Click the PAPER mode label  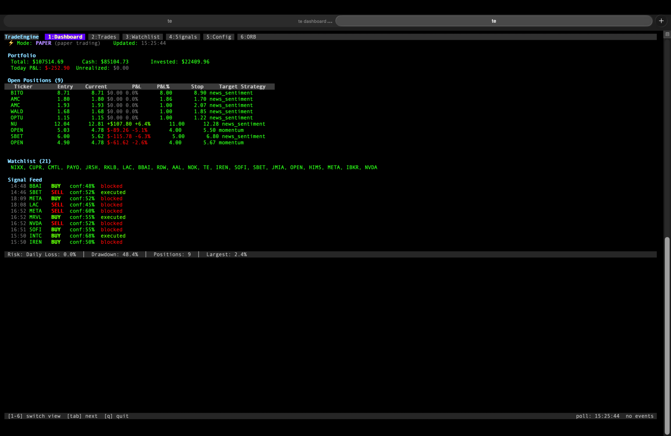coord(43,43)
